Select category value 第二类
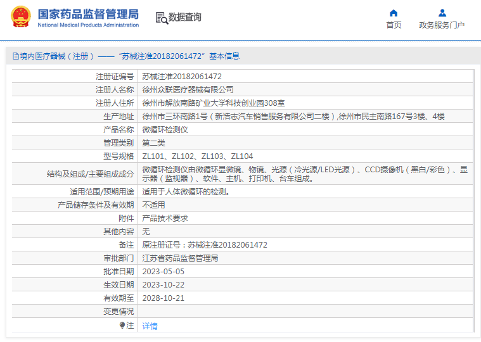Image resolution: width=481 pixels, height=342 pixels. (154, 143)
